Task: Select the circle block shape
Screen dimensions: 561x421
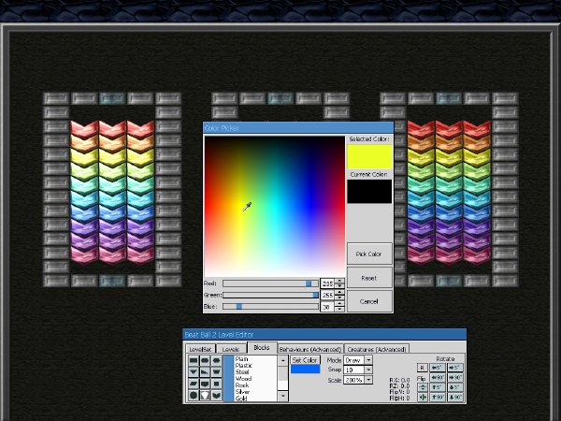Action: [x=194, y=395]
